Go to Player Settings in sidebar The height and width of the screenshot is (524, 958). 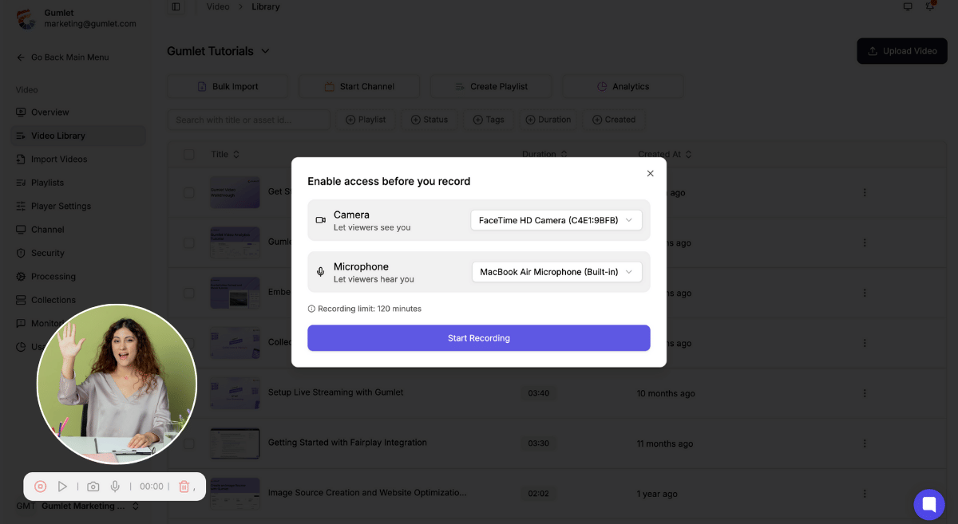[x=61, y=206]
